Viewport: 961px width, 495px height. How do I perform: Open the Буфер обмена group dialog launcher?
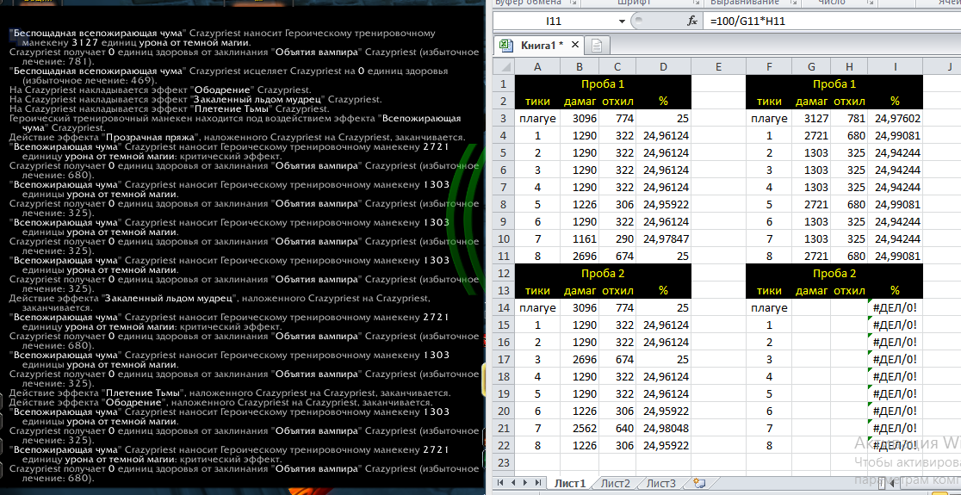[x=573, y=3]
